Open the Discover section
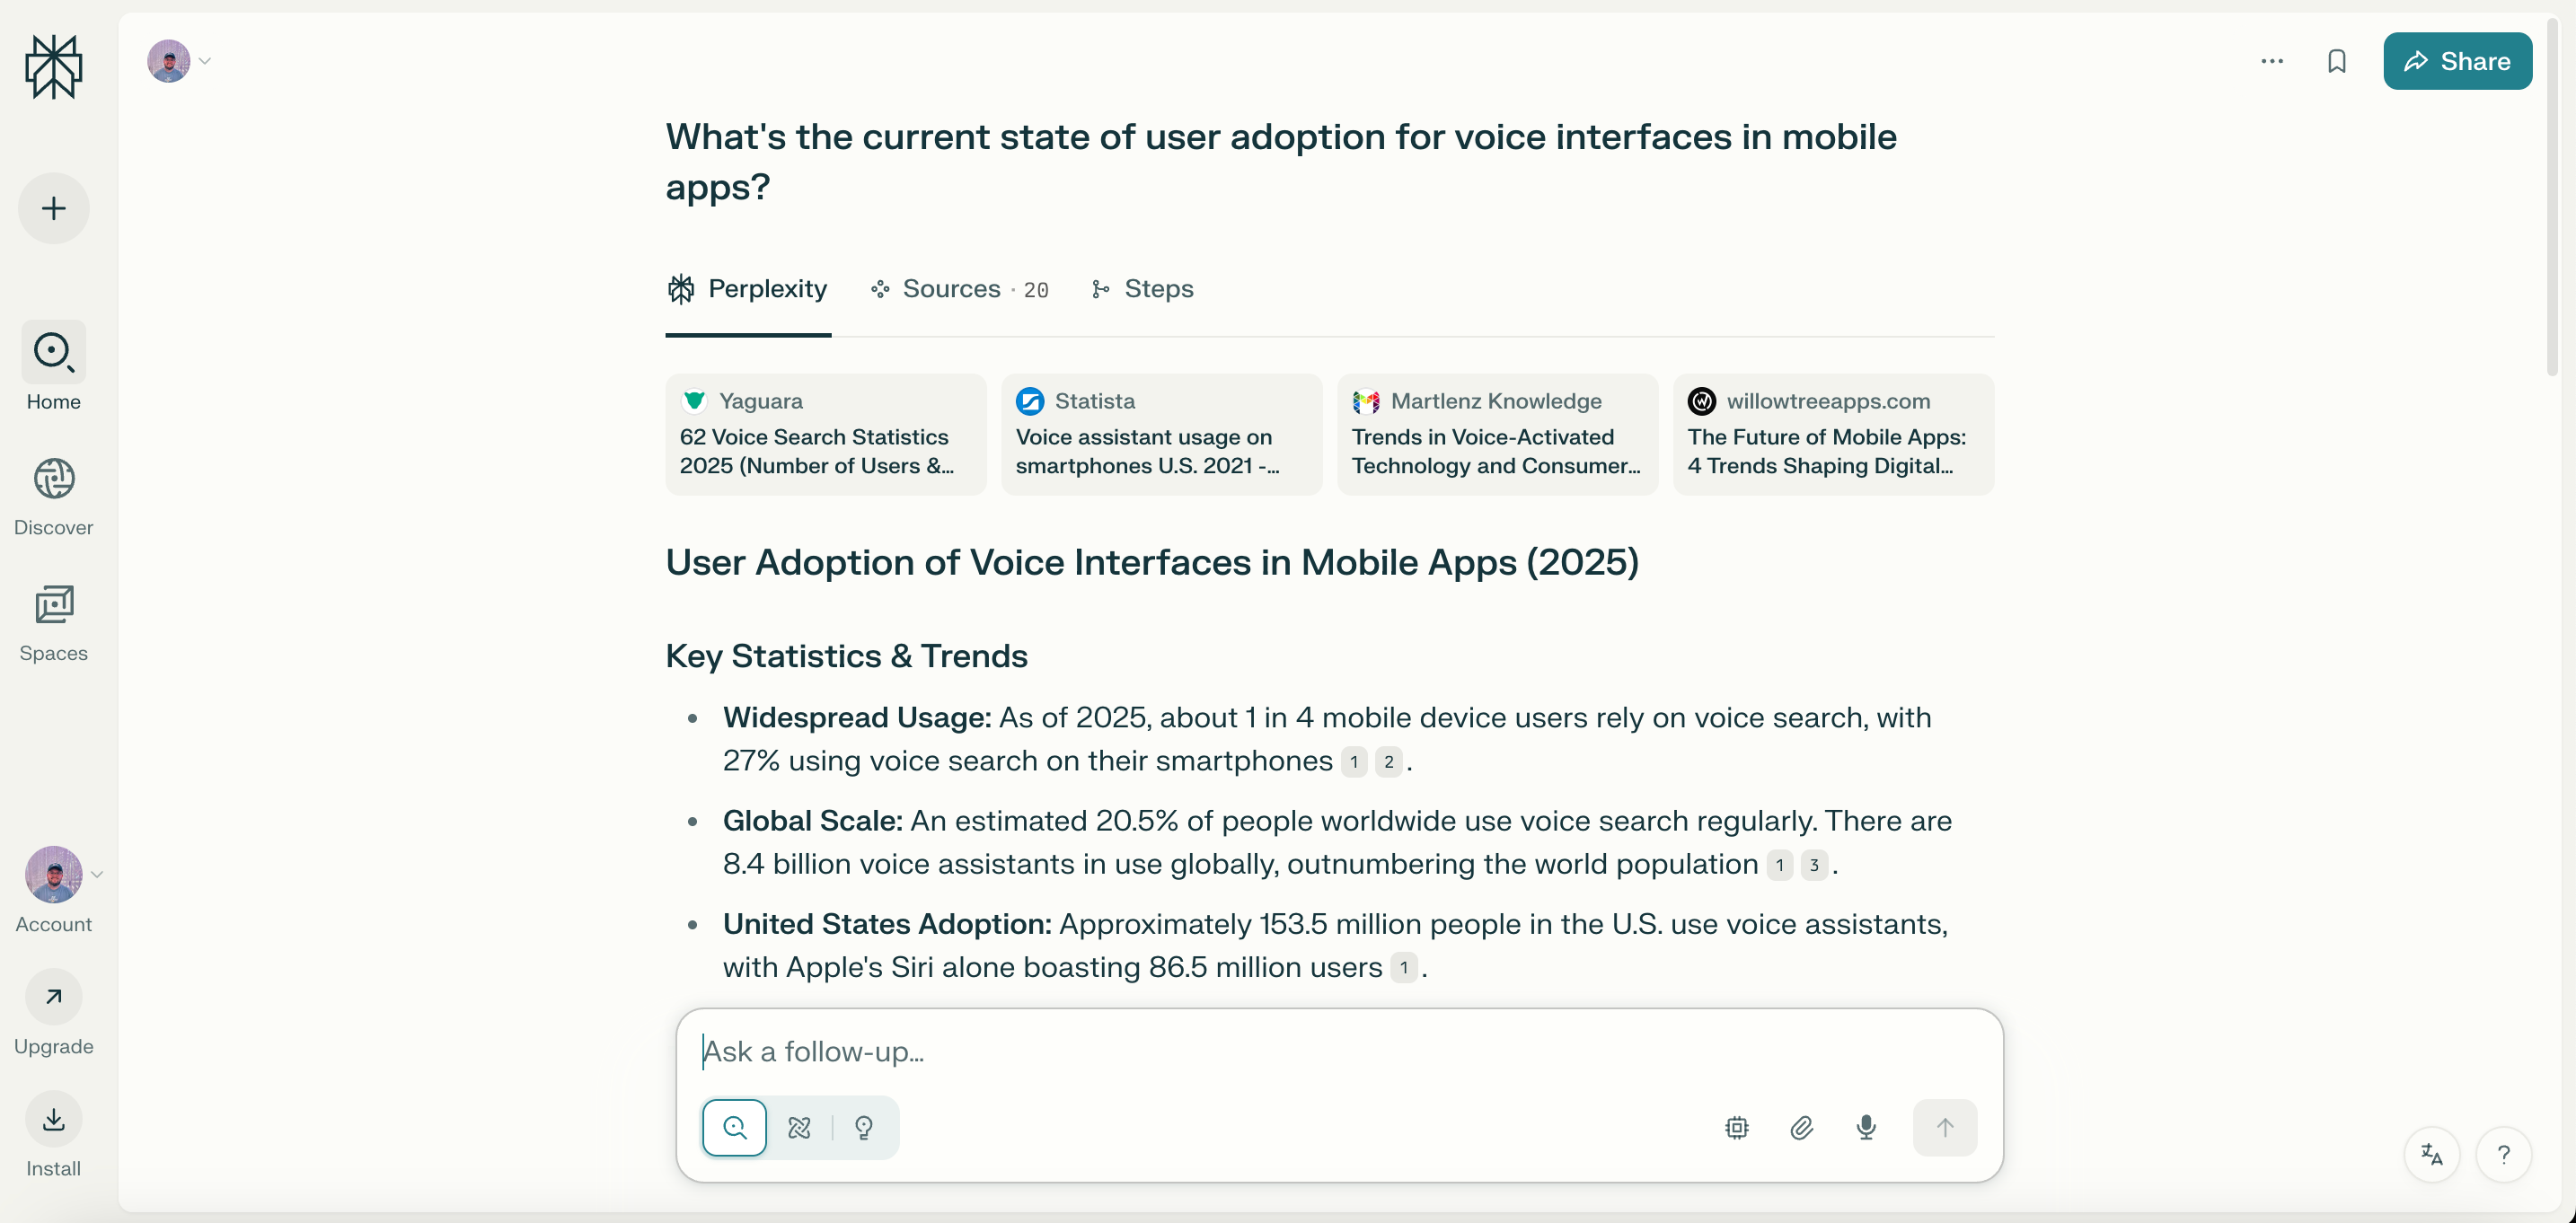 (53, 497)
